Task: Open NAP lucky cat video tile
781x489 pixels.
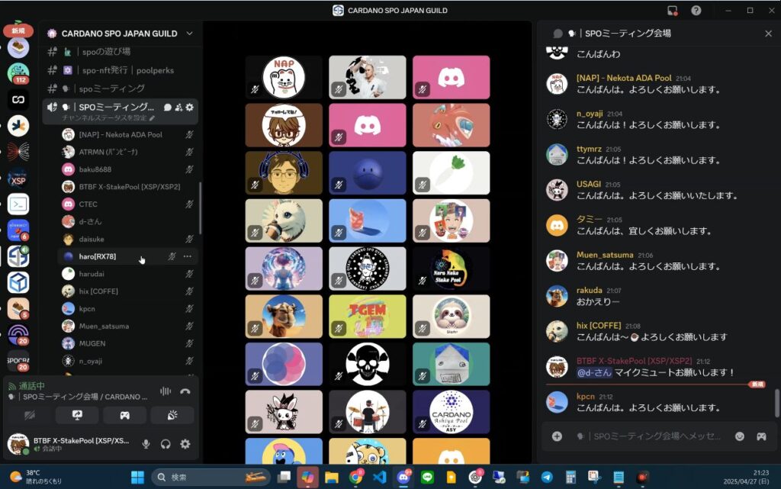Action: point(284,77)
